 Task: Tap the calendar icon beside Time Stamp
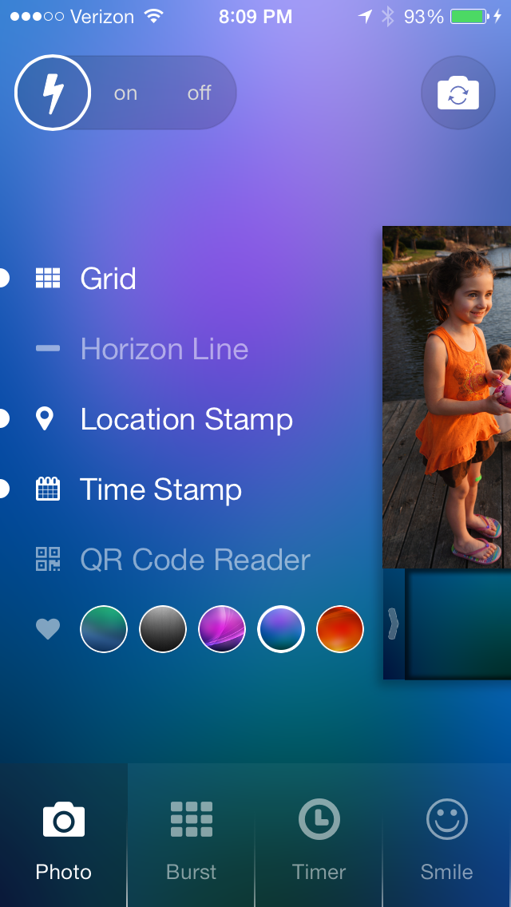(x=48, y=489)
